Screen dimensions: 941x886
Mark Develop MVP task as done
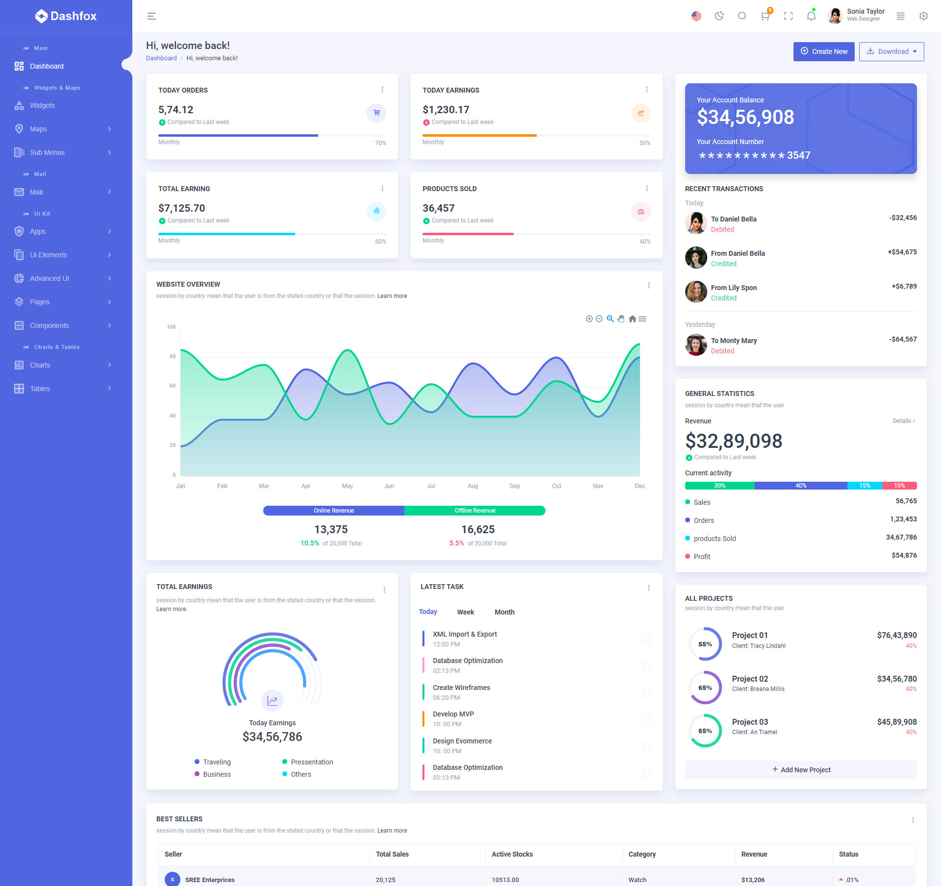(646, 720)
